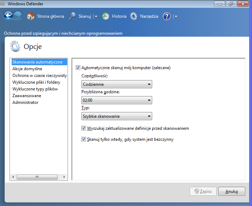Click the options list scroll right arrow

coord(64,177)
